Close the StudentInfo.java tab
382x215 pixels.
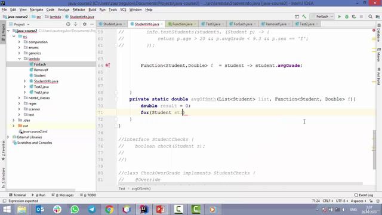[x=162, y=24]
